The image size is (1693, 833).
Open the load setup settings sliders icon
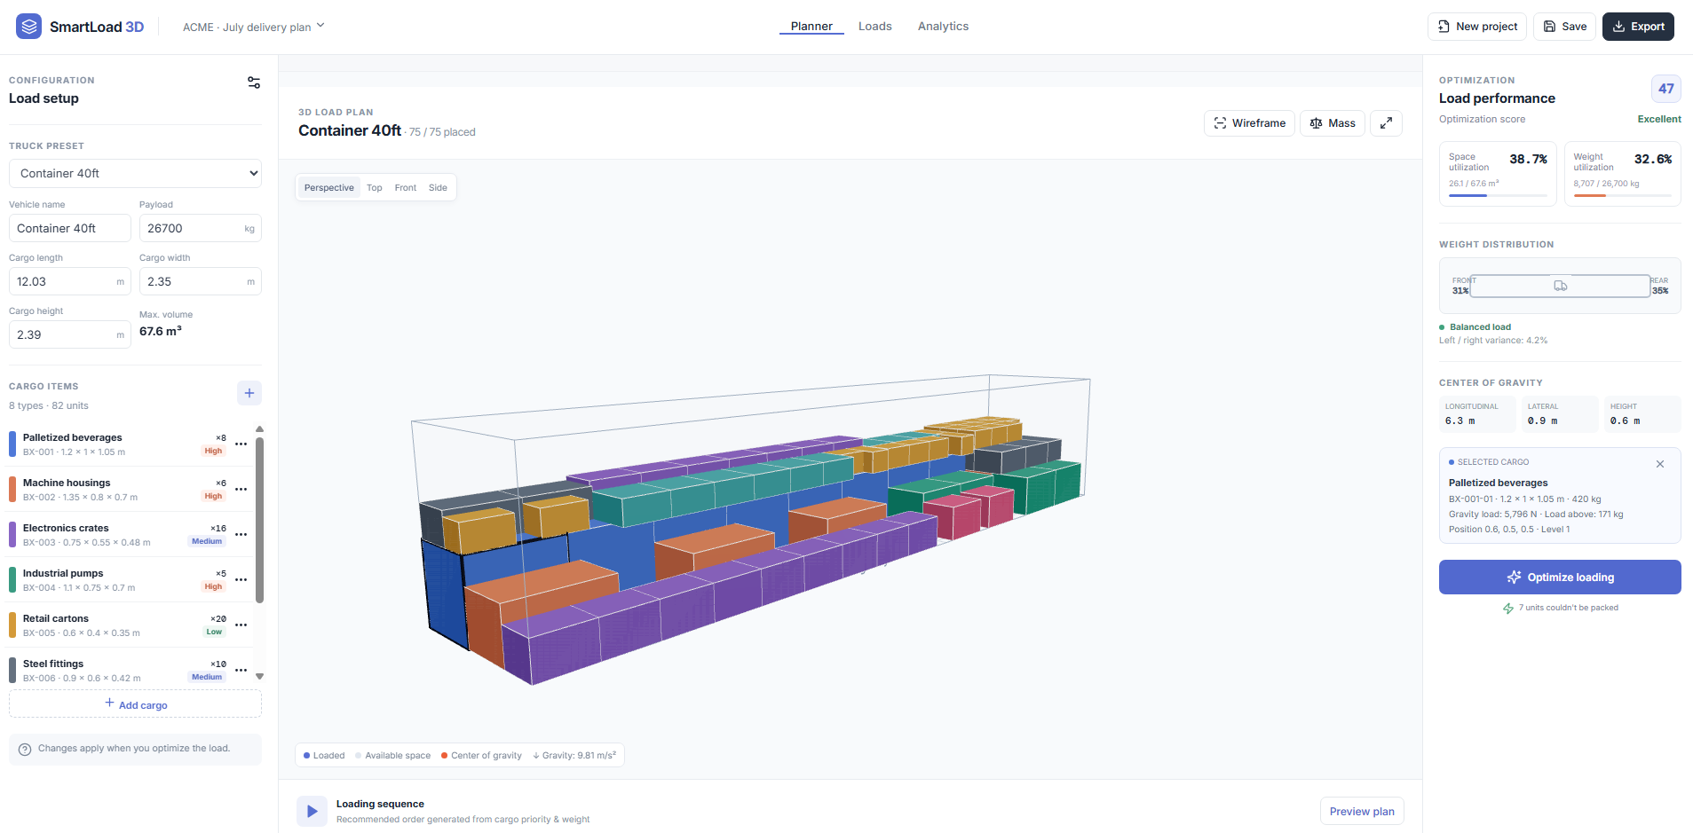pyautogui.click(x=254, y=83)
